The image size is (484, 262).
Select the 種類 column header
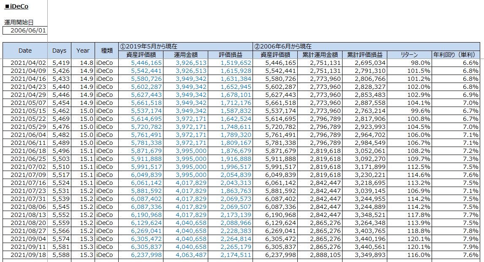click(x=106, y=51)
